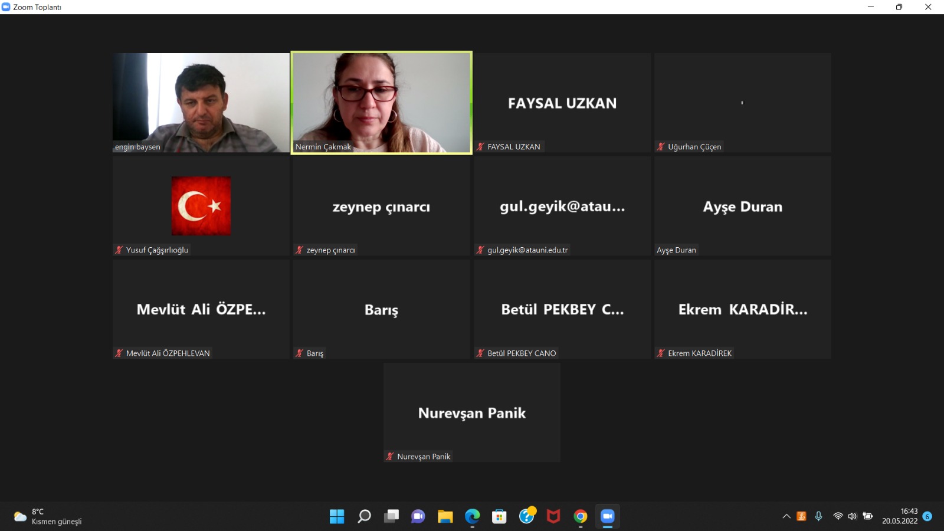This screenshot has width=944, height=531.
Task: Launch File Explorer from the taskbar
Action: pyautogui.click(x=445, y=517)
